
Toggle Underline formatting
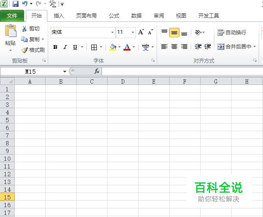75,47
